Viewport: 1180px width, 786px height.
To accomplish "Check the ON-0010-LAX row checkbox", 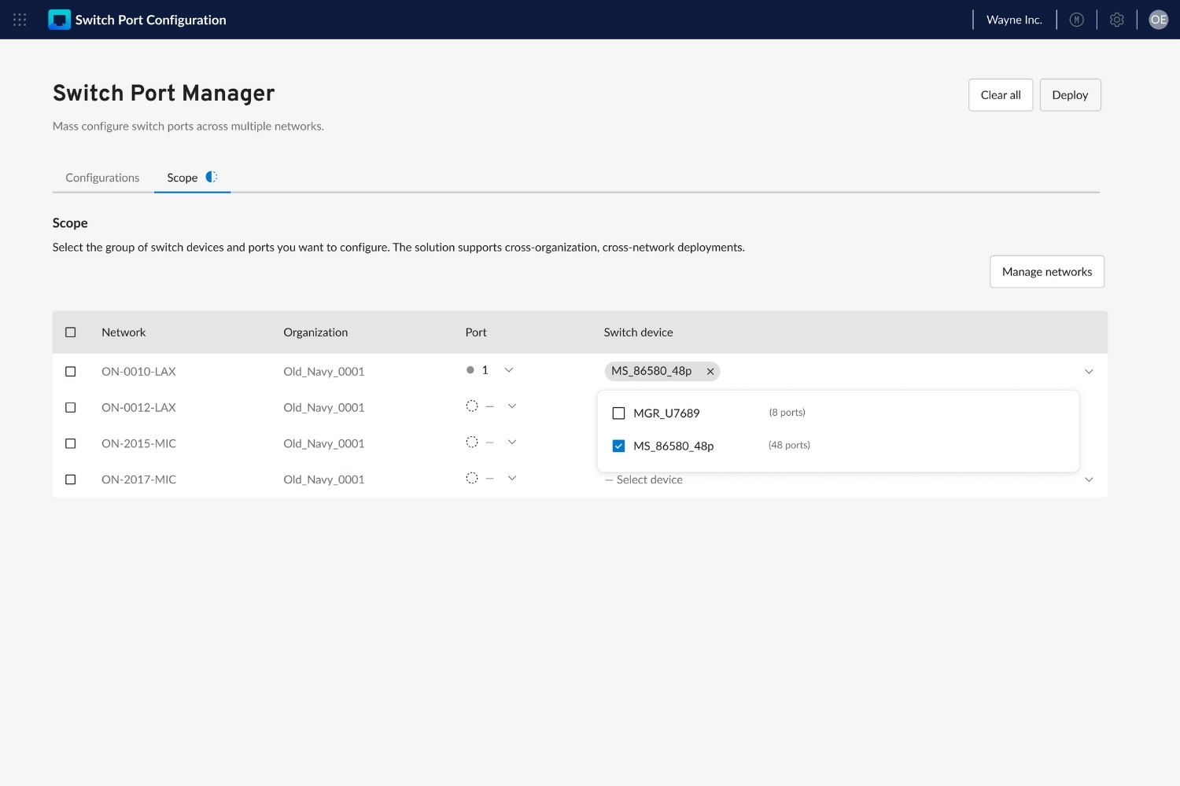I will [x=71, y=372].
